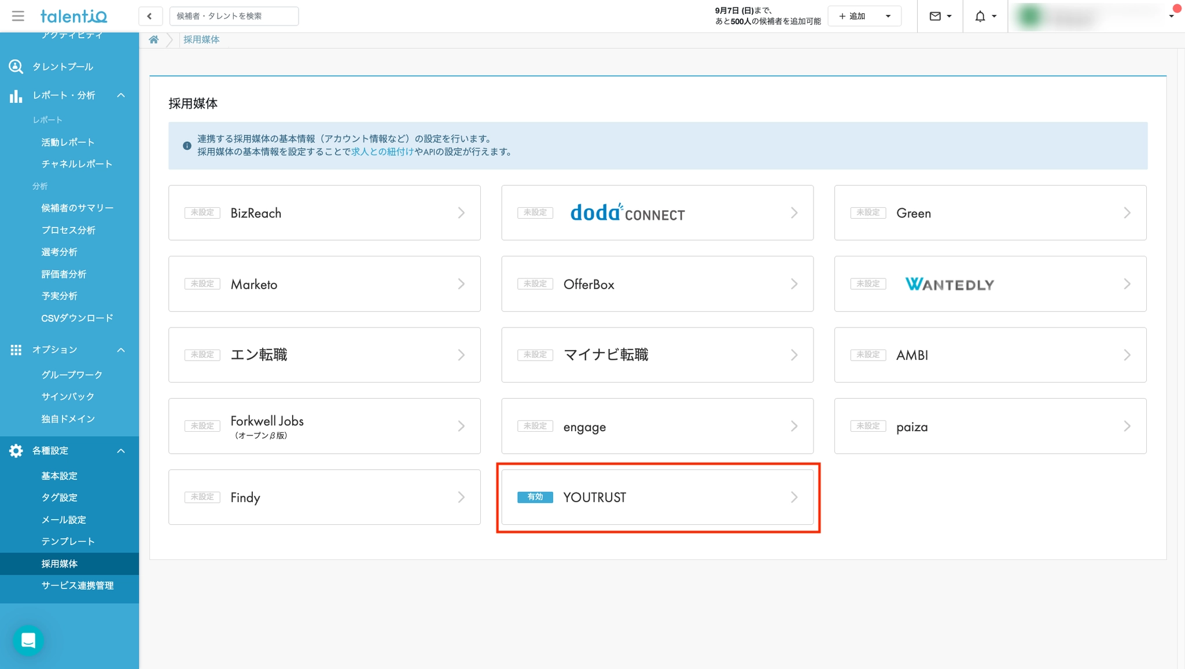Open the mail envelope icon
Screen dimensions: 1185x669
pos(935,16)
